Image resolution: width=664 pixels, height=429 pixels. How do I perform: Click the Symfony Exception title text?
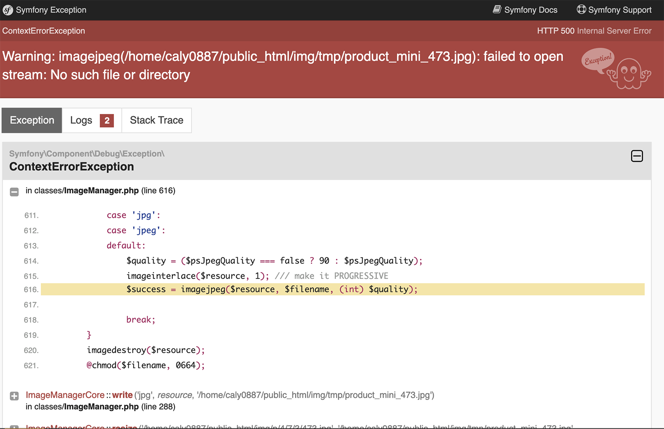point(51,10)
